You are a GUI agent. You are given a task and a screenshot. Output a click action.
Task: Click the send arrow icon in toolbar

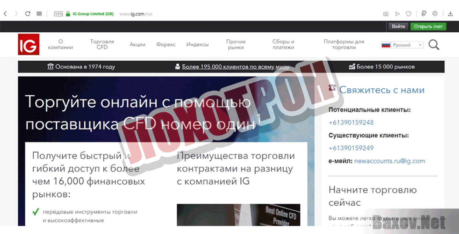click(x=397, y=14)
